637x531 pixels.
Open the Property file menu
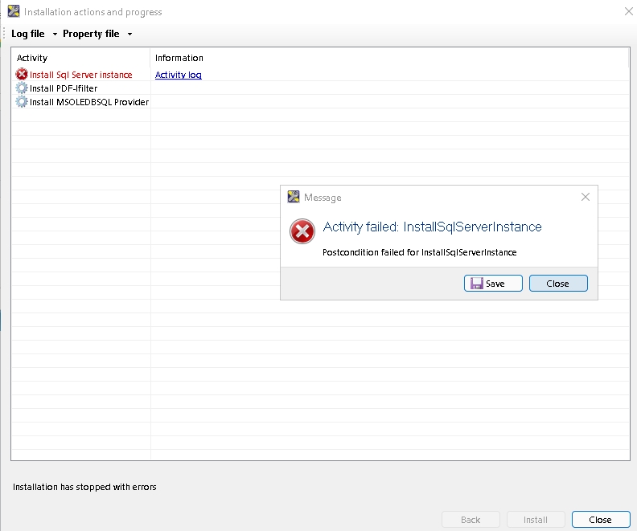tap(91, 34)
